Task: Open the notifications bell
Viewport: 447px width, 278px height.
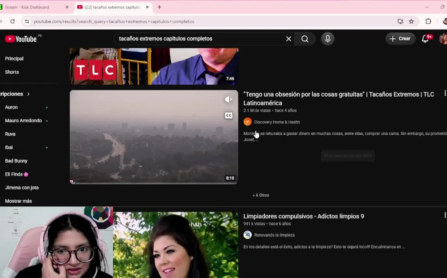Action: point(425,39)
